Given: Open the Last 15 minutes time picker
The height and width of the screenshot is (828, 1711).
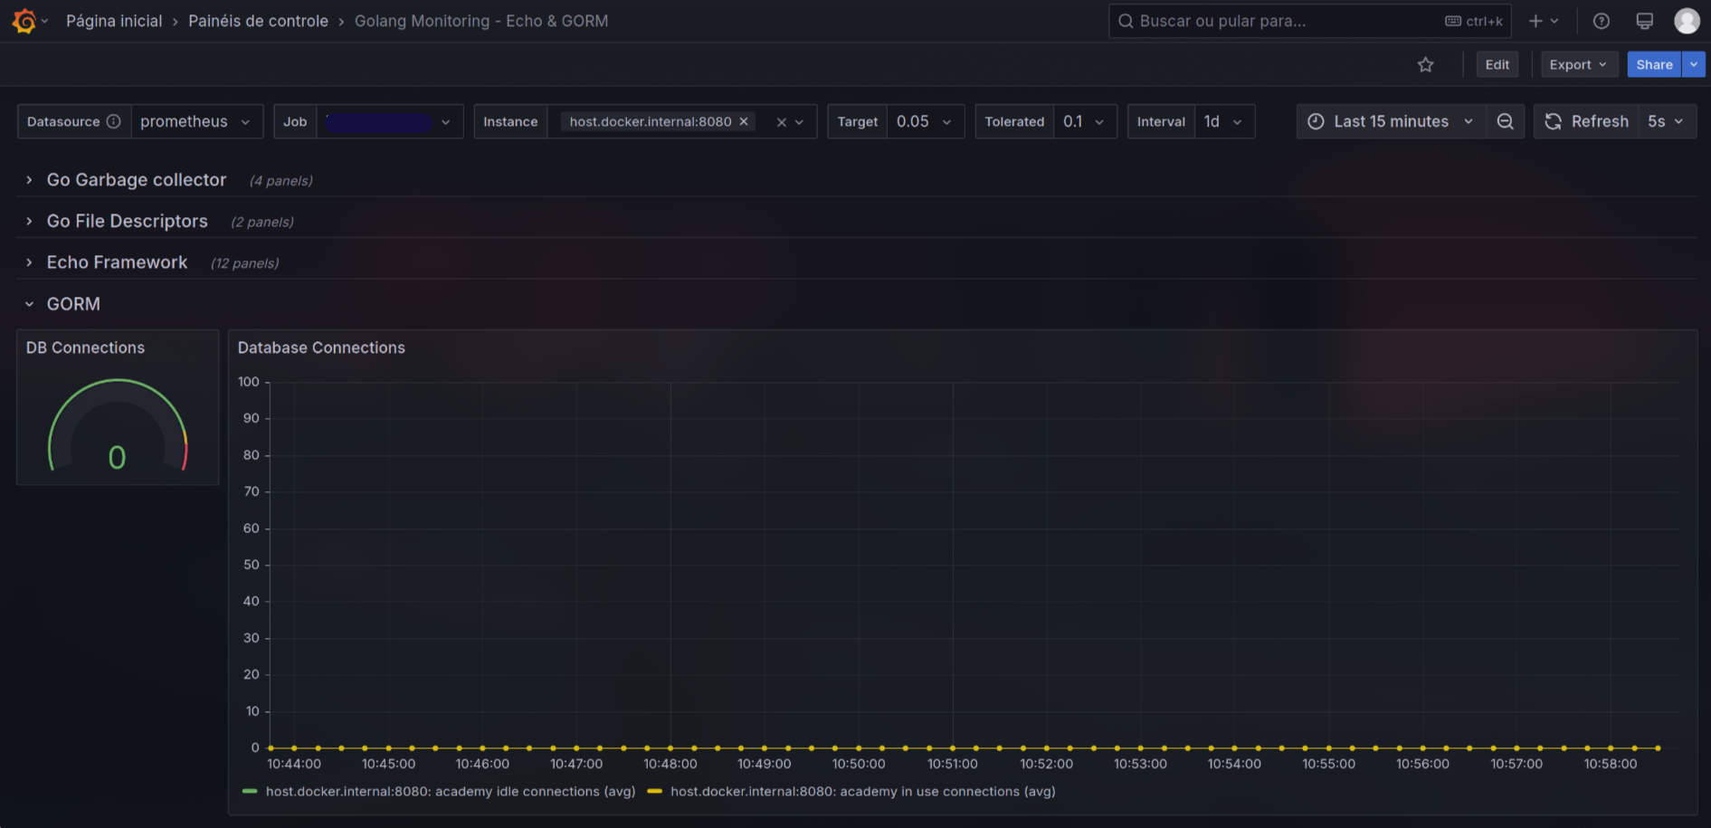Looking at the screenshot, I should point(1391,121).
